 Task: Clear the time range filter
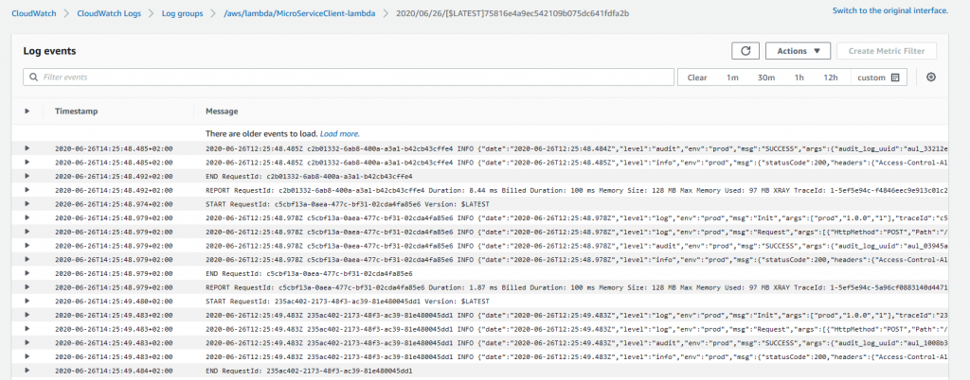click(697, 78)
